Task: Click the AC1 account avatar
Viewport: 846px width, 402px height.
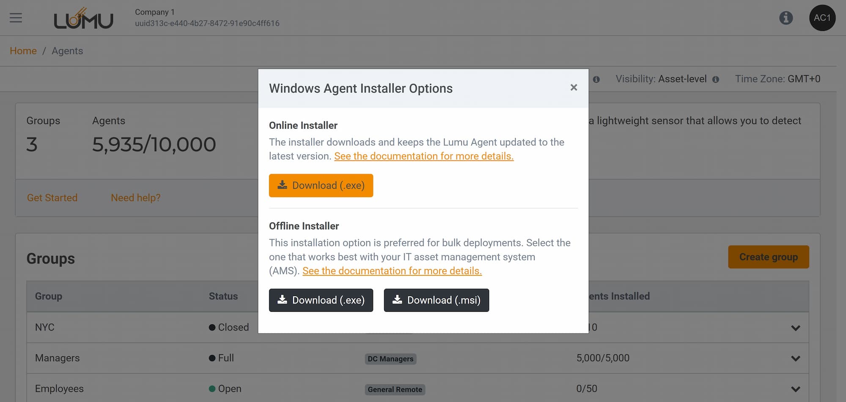Action: [822, 18]
